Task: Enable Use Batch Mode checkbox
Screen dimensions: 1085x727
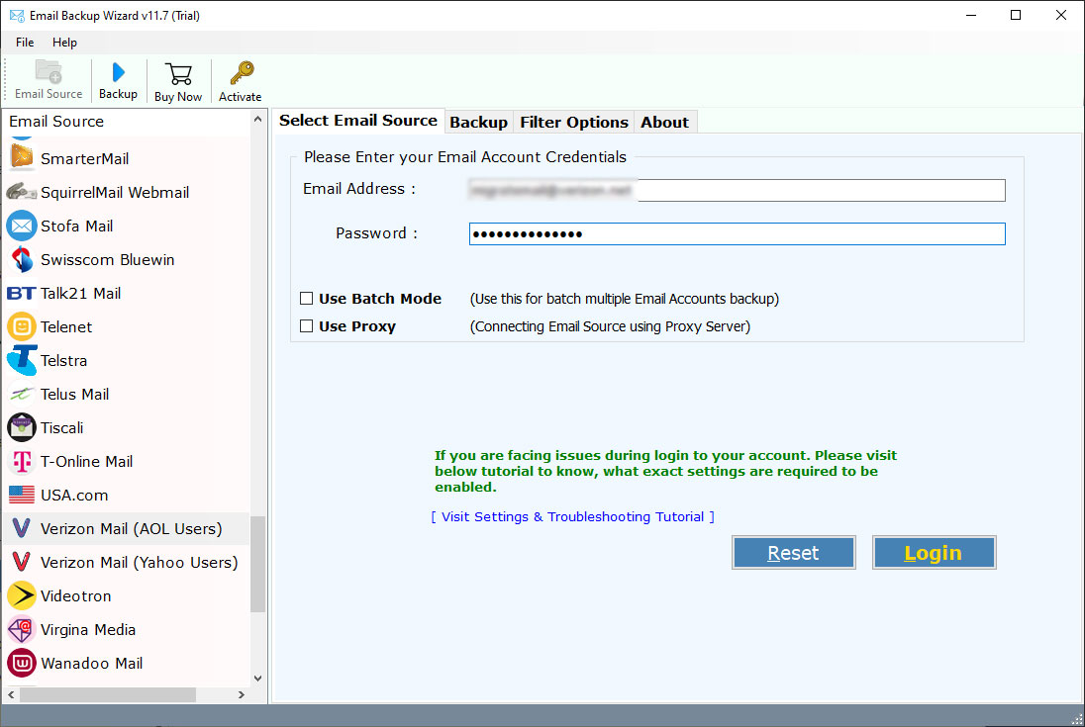Action: [x=307, y=299]
